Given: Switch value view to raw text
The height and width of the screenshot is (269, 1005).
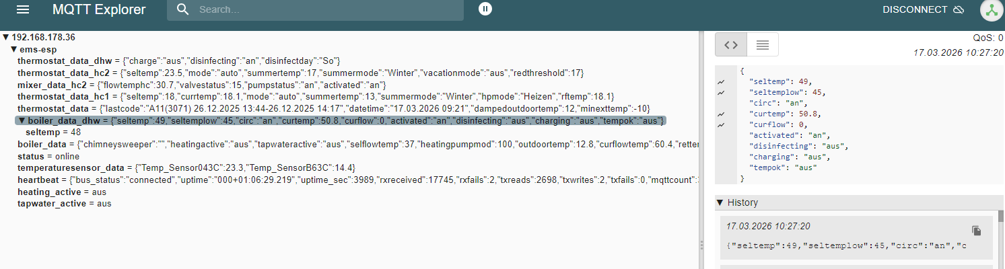Looking at the screenshot, I should tap(762, 44).
